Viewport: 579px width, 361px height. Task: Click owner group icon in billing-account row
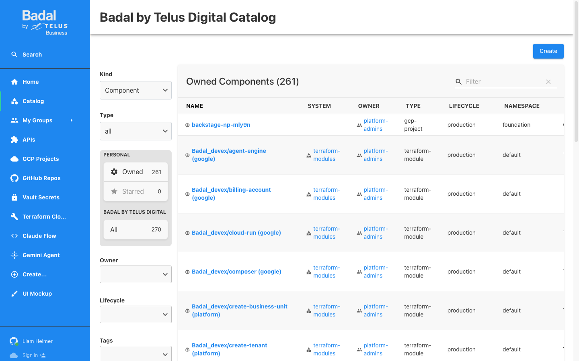tap(359, 194)
